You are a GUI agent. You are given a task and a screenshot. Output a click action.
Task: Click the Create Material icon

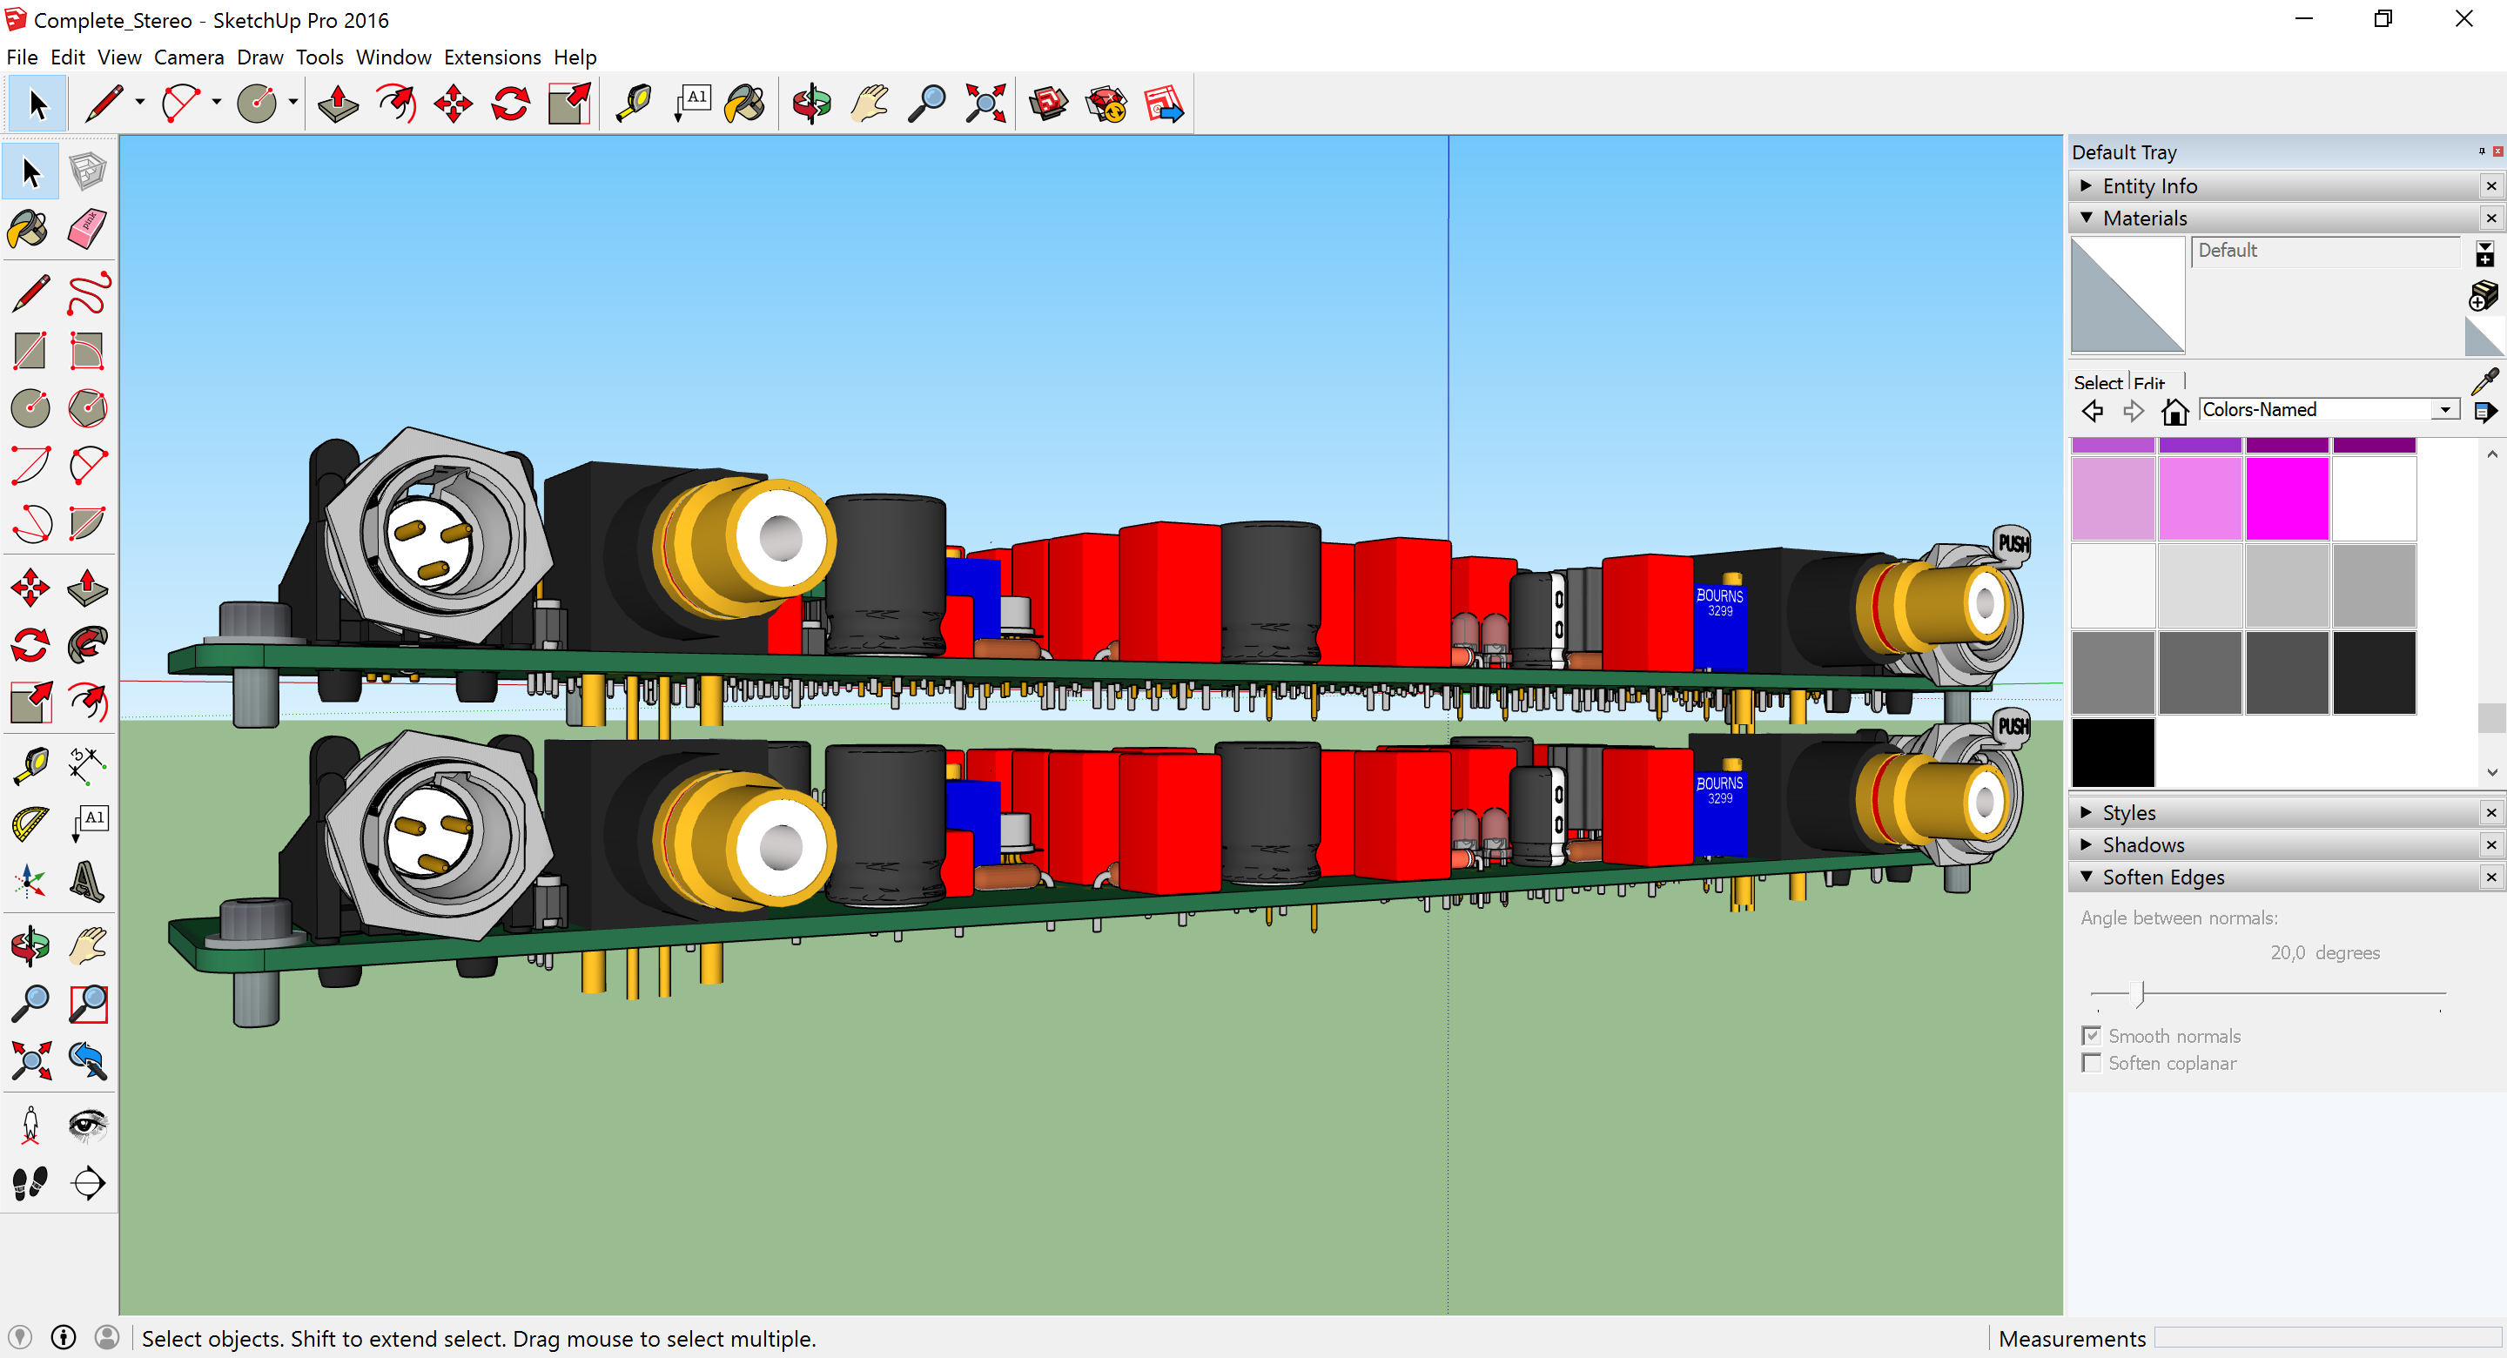pyautogui.click(x=2483, y=296)
